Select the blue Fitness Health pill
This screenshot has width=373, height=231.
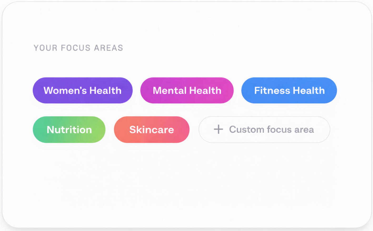point(289,90)
